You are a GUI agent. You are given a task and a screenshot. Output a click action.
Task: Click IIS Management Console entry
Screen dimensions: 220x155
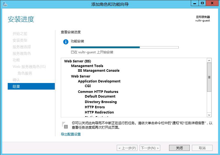[99, 70]
